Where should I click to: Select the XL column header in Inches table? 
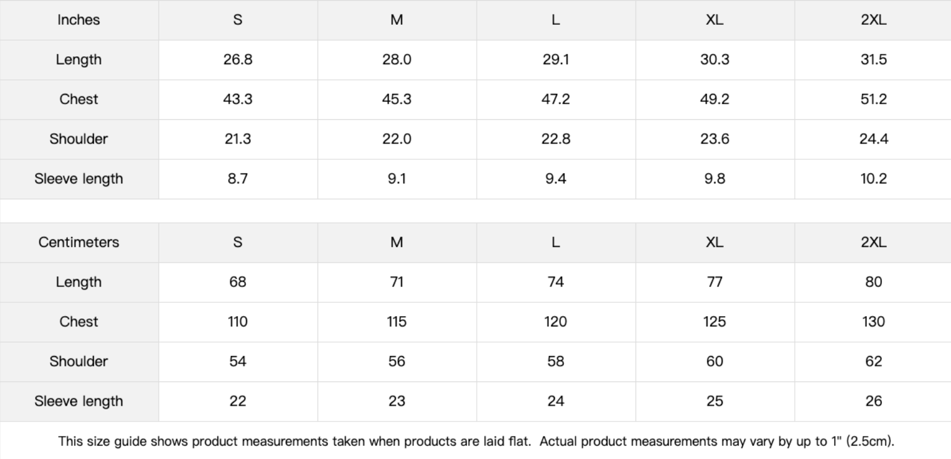pos(714,20)
